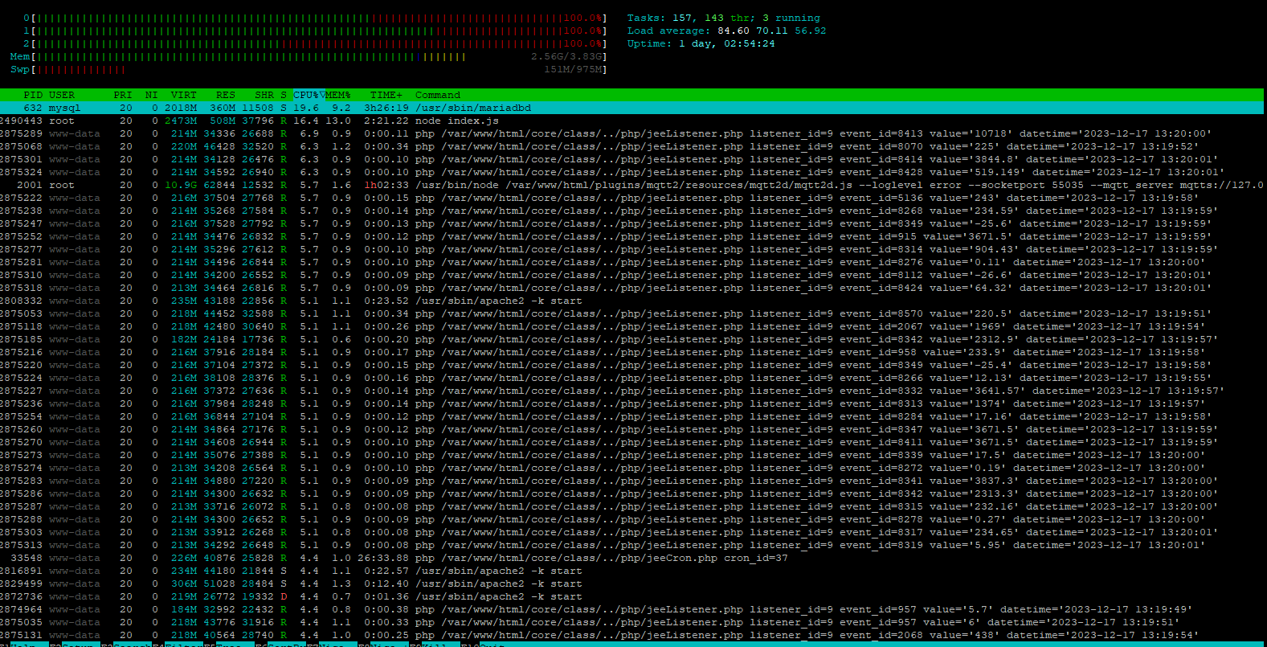The height and width of the screenshot is (647, 1267).
Task: Click the 3h26:19 TIME+ value of mariadbd
Action: [x=386, y=108]
